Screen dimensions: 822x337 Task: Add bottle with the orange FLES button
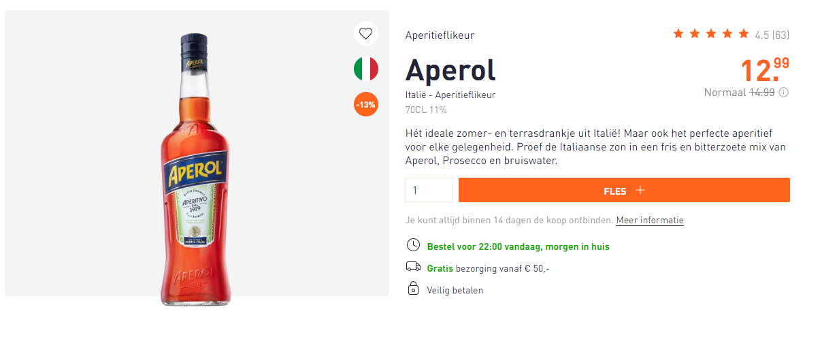pos(624,190)
